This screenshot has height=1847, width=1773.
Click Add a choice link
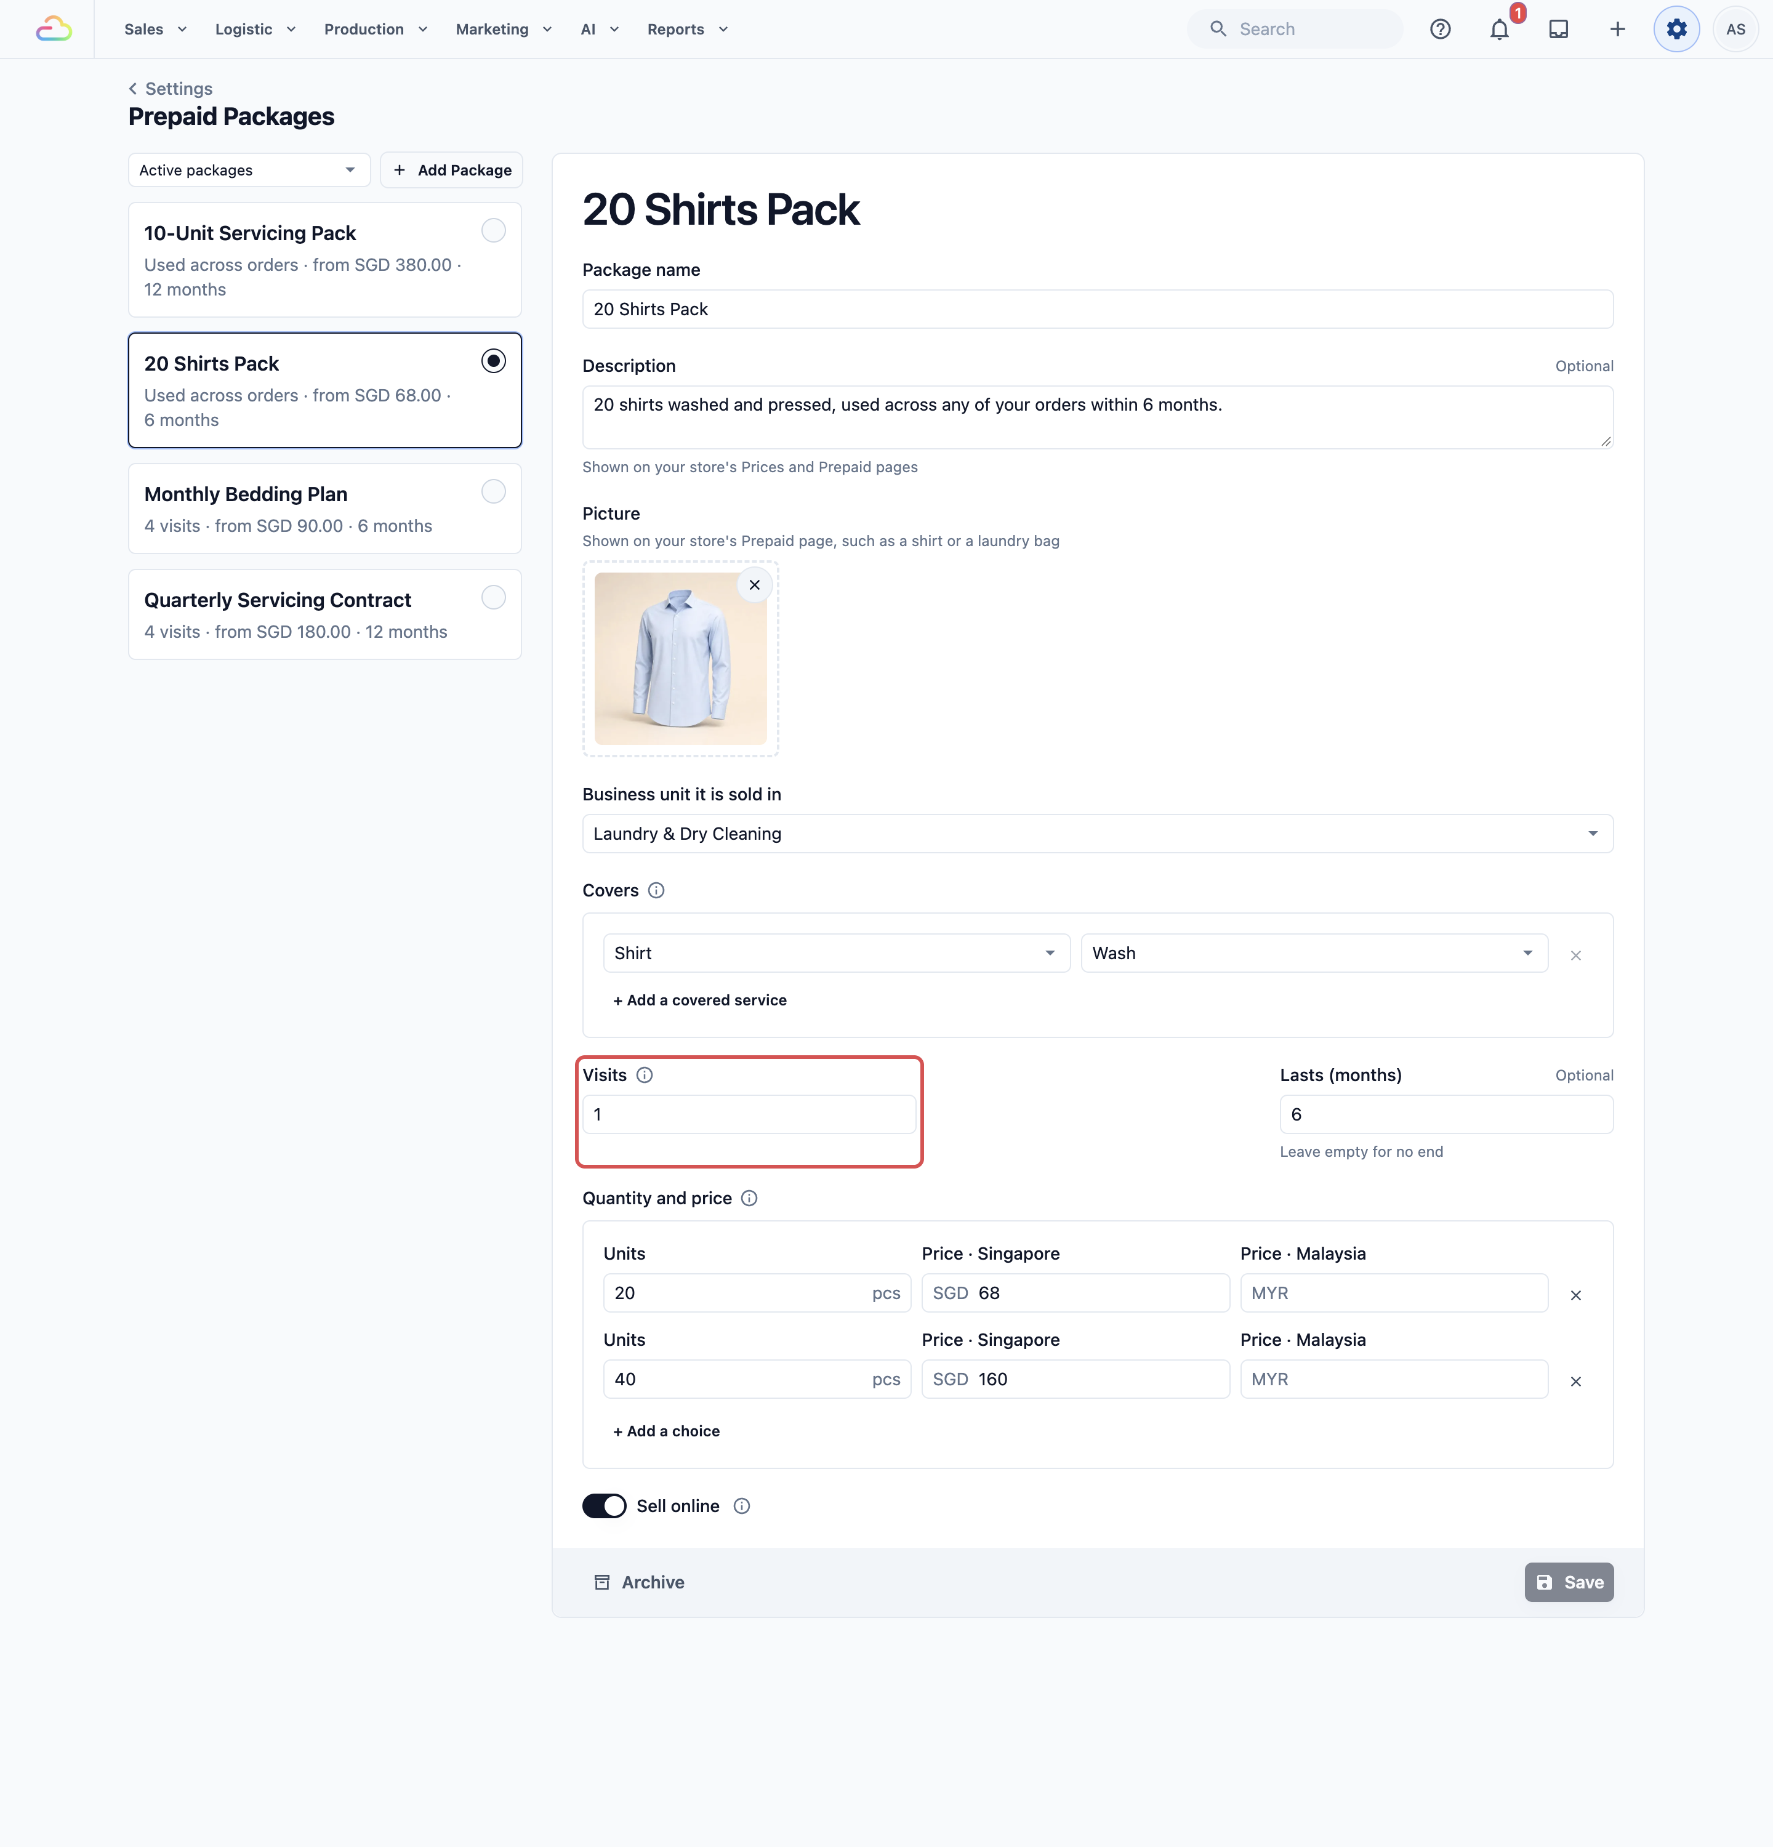tap(666, 1431)
